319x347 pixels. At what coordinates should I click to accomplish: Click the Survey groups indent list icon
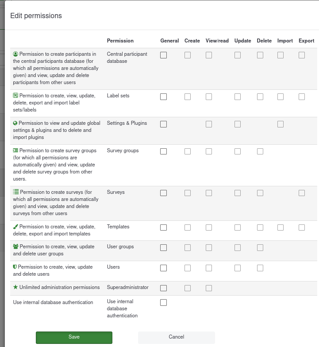click(x=15, y=150)
